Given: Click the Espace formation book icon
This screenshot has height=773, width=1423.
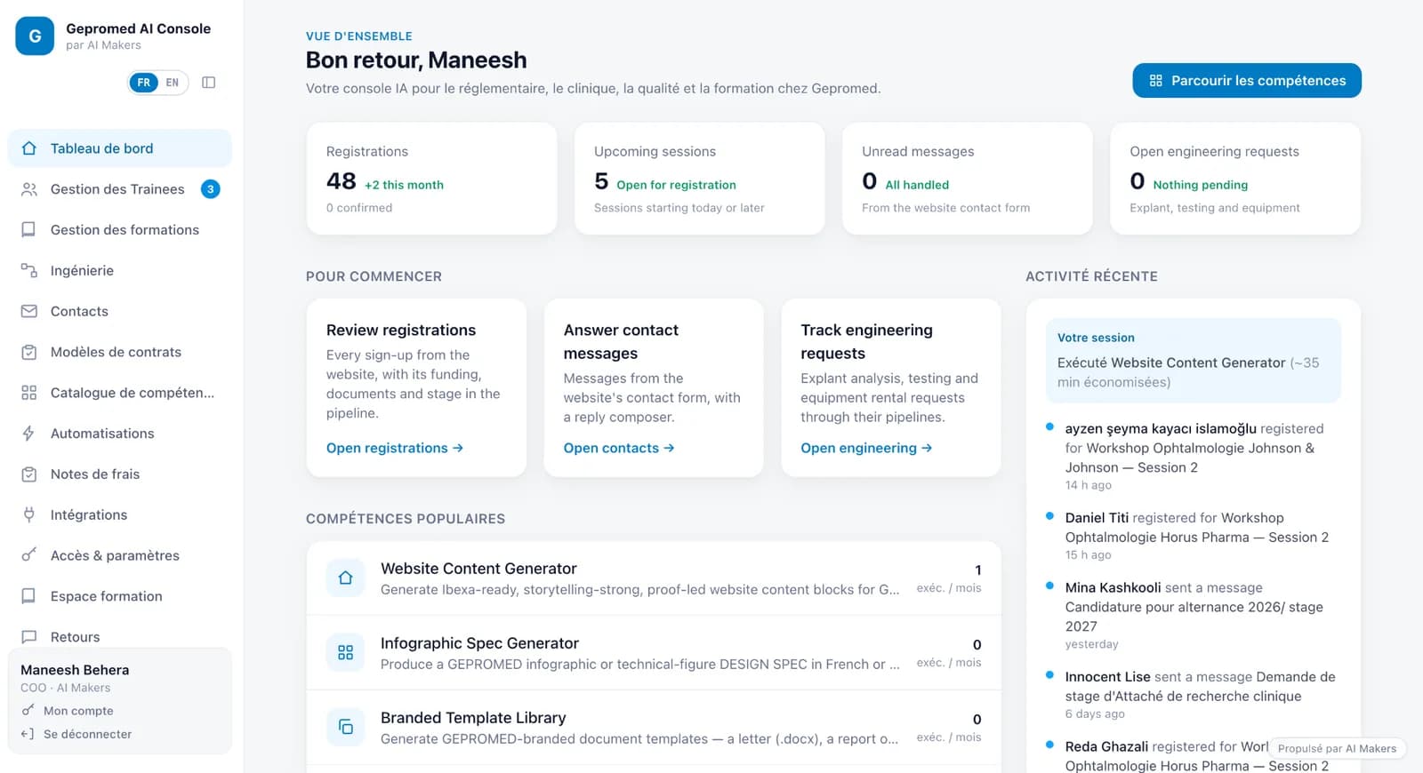Looking at the screenshot, I should [29, 596].
